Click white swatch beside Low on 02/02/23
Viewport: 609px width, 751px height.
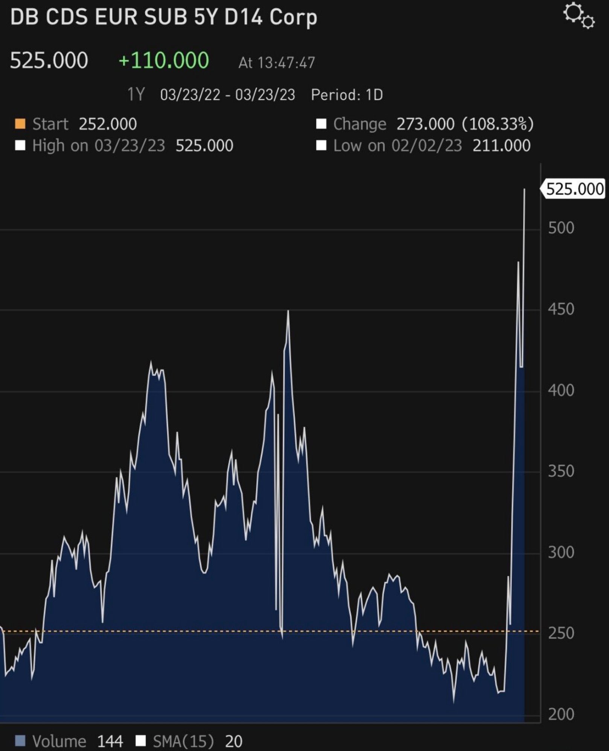[321, 146]
